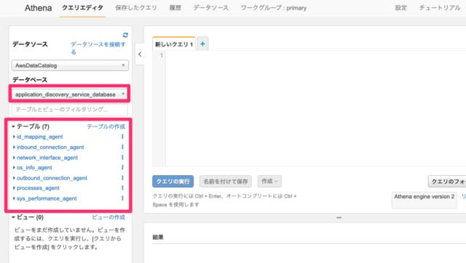Screen dimensions: 466x263
Task: Open options menu for inbound_connection_agent table
Action: point(122,147)
